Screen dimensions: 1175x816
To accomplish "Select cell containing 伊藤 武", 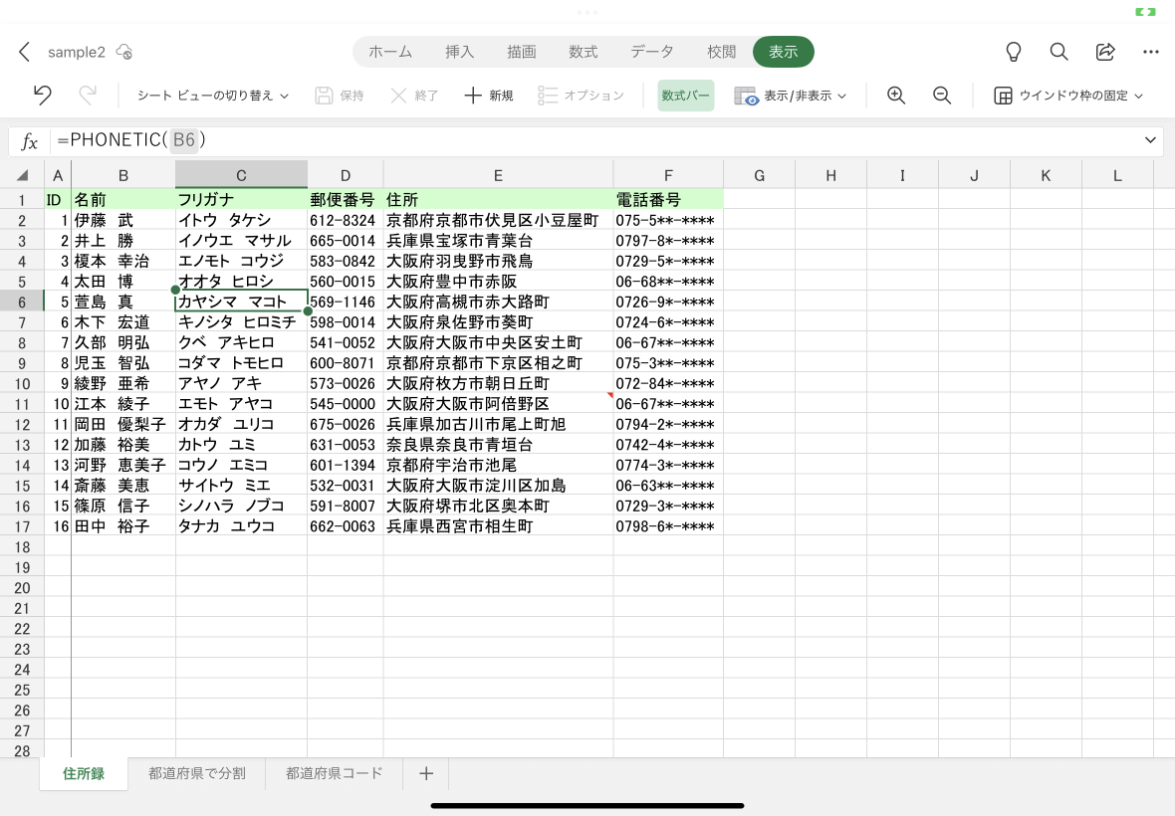I will pyautogui.click(x=123, y=220).
